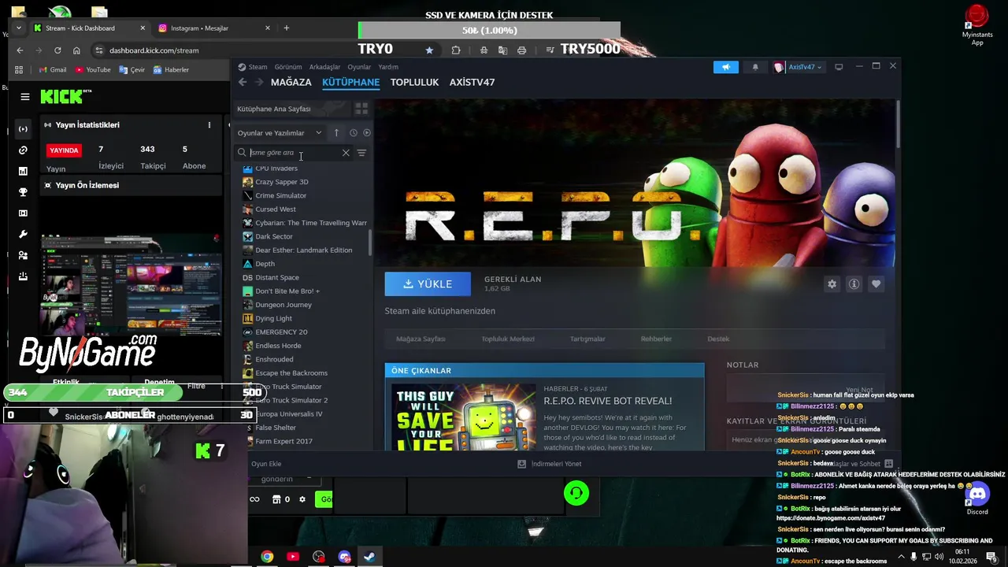1008x567 pixels.
Task: Open Chrome tab search dropdown
Action: 18,28
